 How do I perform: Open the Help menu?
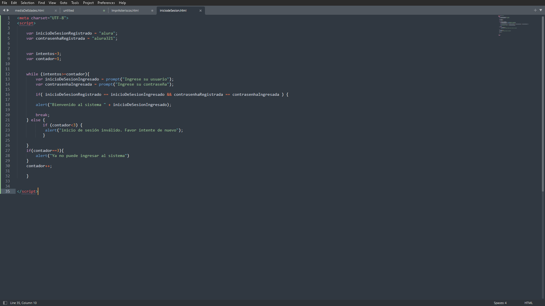click(122, 3)
